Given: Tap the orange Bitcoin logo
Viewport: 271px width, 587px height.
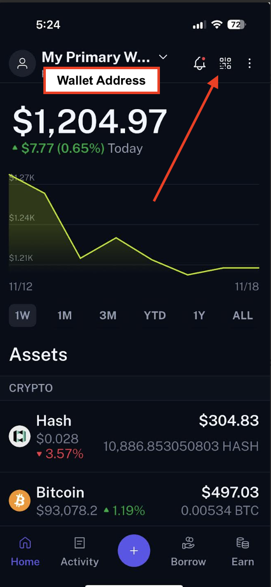Looking at the screenshot, I should (x=19, y=500).
